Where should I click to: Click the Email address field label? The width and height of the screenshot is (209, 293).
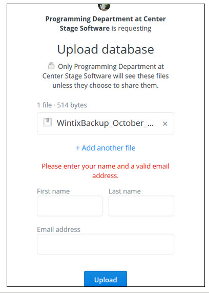coord(58,229)
